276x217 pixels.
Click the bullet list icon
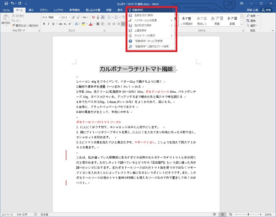[x=109, y=18]
